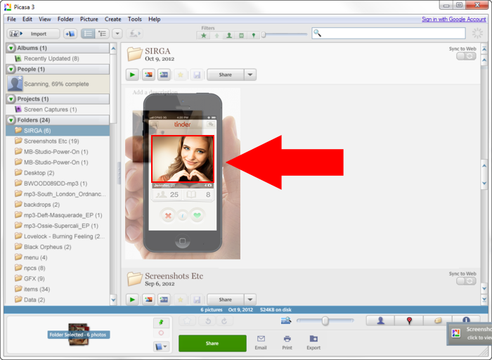The height and width of the screenshot is (360, 492).
Task: Create photo collage from SIRGA folder
Action: [148, 75]
